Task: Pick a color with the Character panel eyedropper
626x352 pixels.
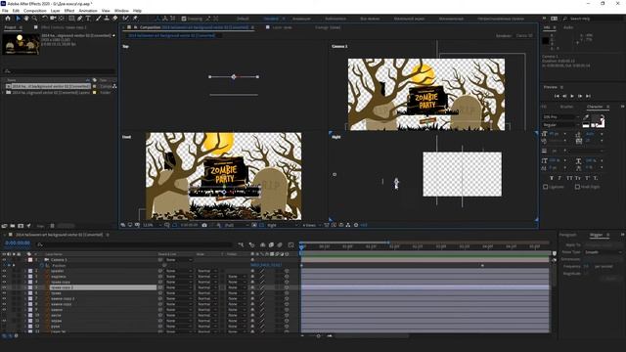Action: click(x=586, y=117)
